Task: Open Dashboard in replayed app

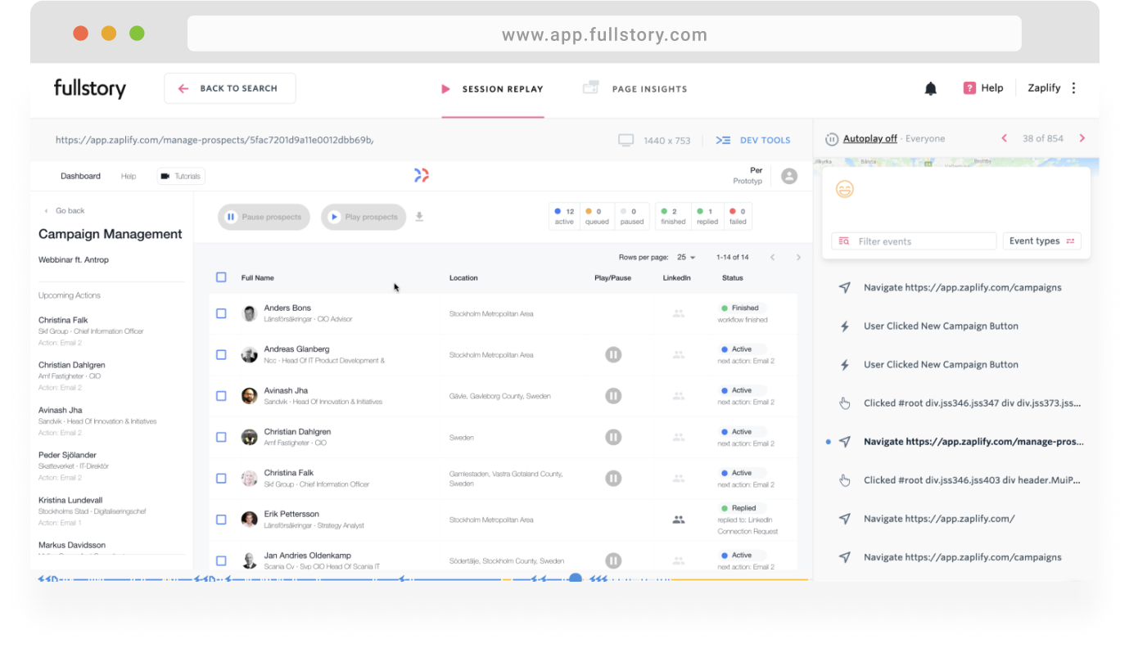Action: point(80,176)
